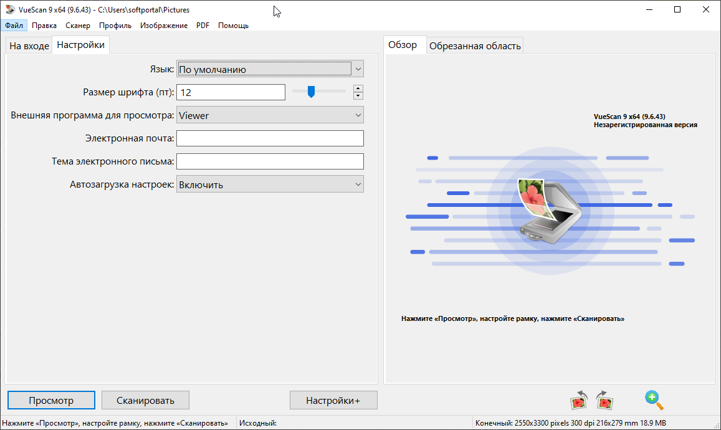Rotate image right using the rotate-right icon

pos(604,400)
